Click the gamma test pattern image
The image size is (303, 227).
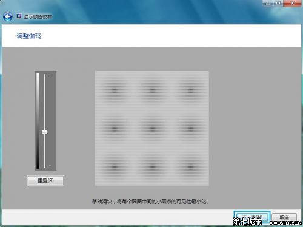(152, 128)
